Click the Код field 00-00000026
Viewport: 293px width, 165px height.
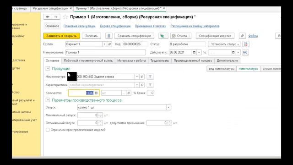pyautogui.click(x=135, y=44)
